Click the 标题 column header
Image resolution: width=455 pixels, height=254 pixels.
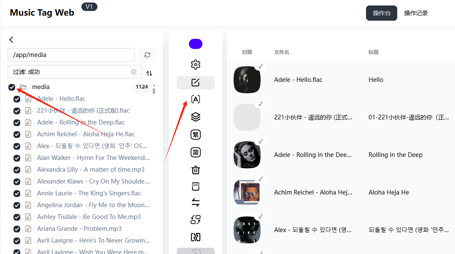tap(374, 52)
